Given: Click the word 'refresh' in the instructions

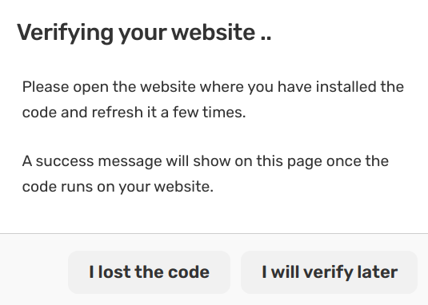Looking at the screenshot, I should [x=117, y=113].
